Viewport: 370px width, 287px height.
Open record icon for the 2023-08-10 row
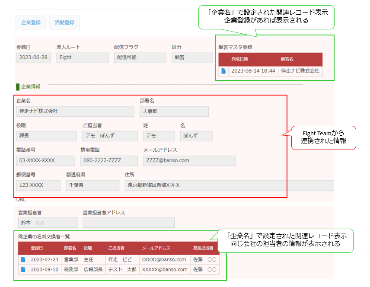tap(23, 269)
